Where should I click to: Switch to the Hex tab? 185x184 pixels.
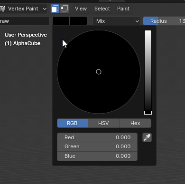point(135,123)
